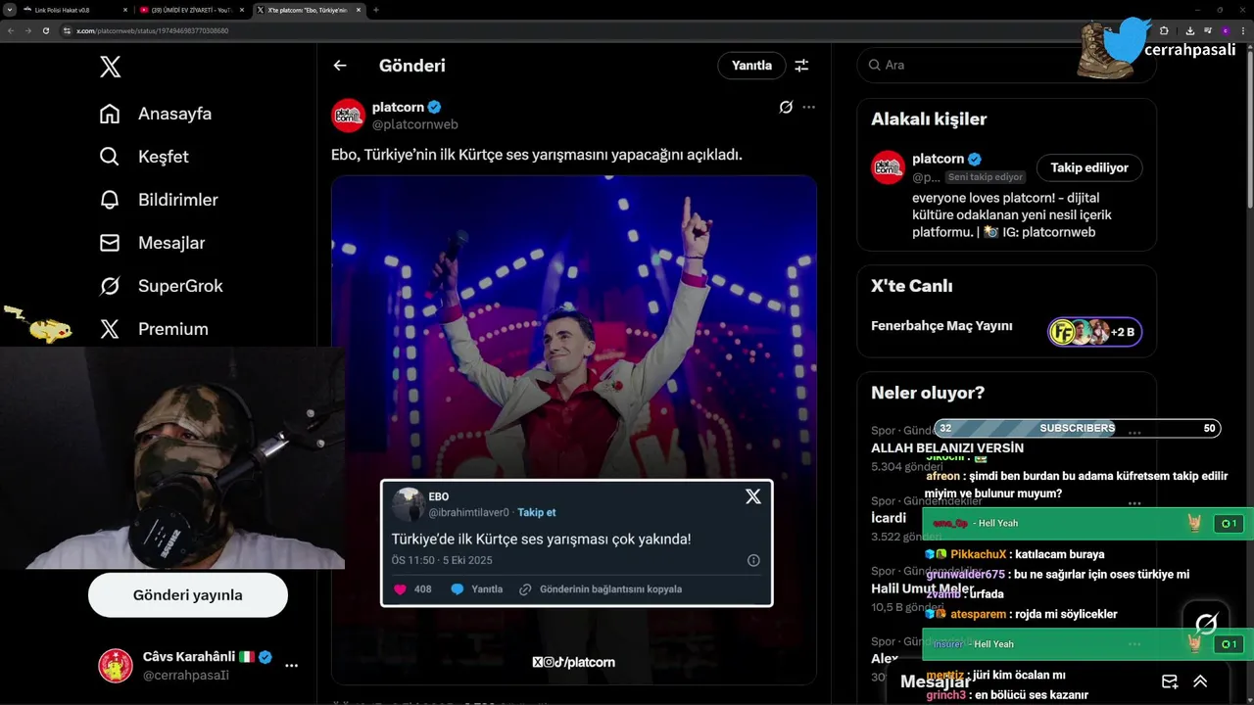Viewport: 1254px width, 705px height.
Task: Close the YouTube tab
Action: pos(241,10)
